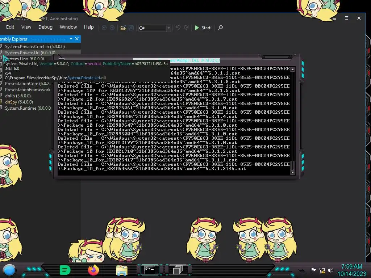This screenshot has height=278, width=371.
Task: Select the dnlib (3.6.0.0) assembly
Action: 18,96
